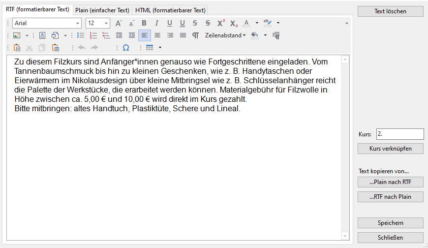The image size is (428, 248).
Task: Click the ...Plain nach RTF button
Action: [x=390, y=182]
